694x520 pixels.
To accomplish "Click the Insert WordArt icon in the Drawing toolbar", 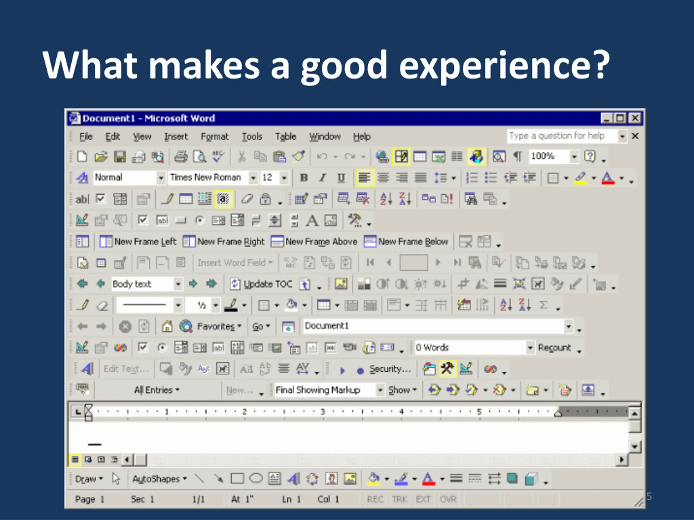I will [x=294, y=479].
